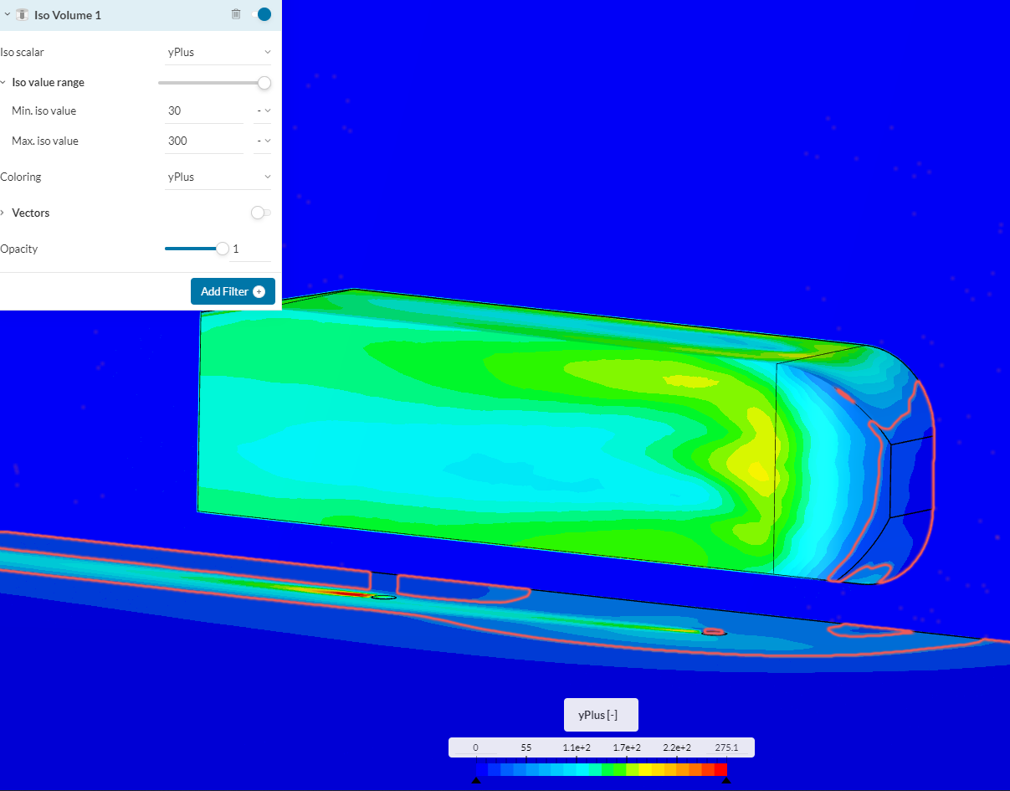Open the Min. iso value unit dropdown
The image size is (1010, 791).
coord(263,110)
